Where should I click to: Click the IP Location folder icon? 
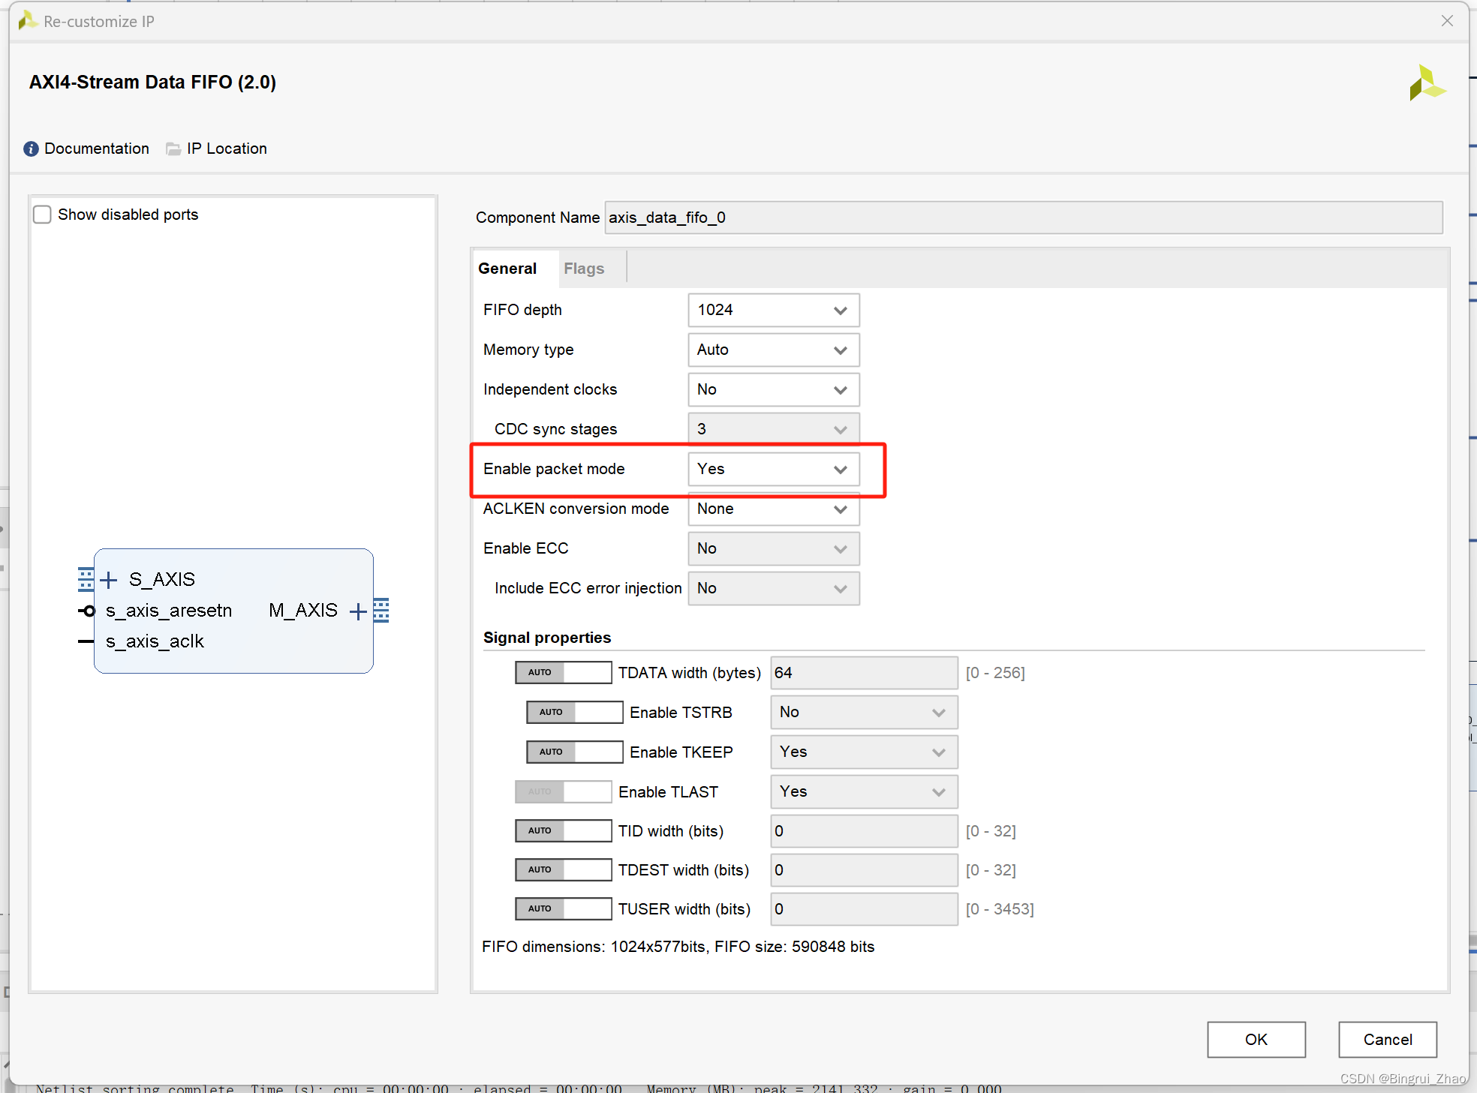tap(173, 149)
